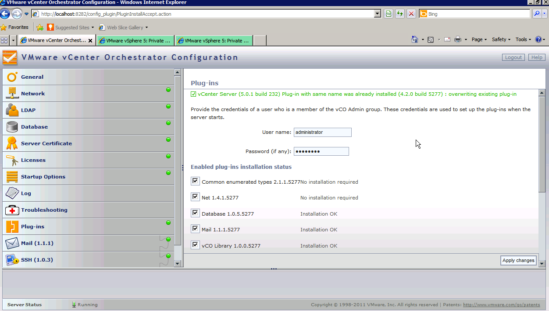This screenshot has width=549, height=311.
Task: Toggle Common enumerated types plug-in checkbox
Action: coord(195,181)
